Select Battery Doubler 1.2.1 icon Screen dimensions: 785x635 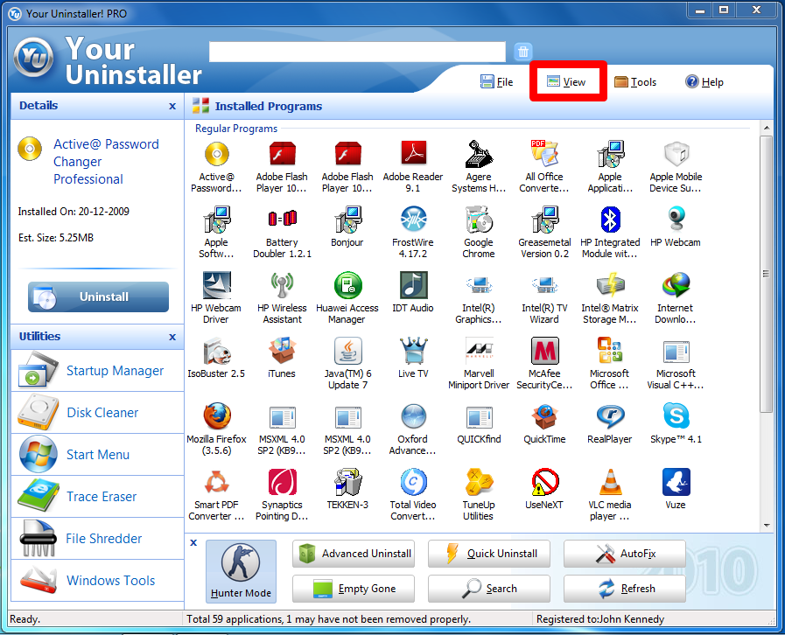pyautogui.click(x=282, y=219)
